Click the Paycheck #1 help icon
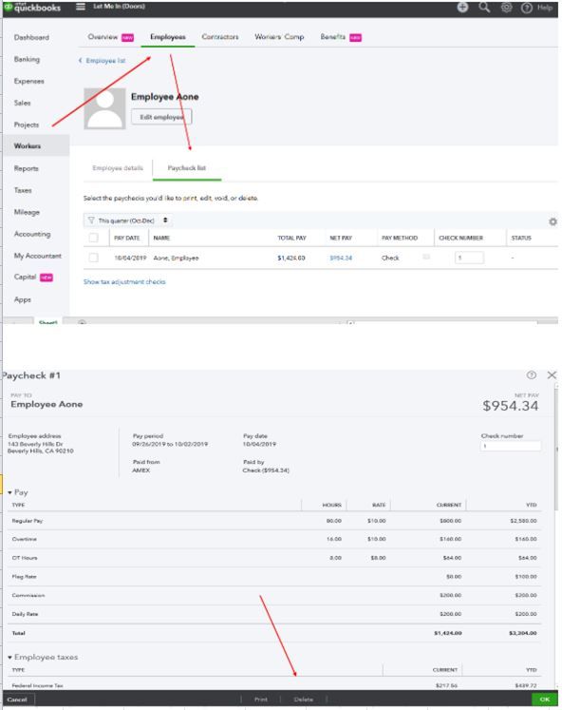The width and height of the screenshot is (562, 710). pos(532,374)
